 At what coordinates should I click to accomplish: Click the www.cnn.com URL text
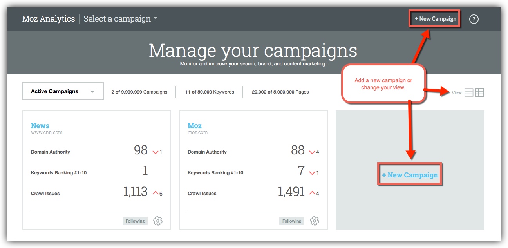click(47, 132)
